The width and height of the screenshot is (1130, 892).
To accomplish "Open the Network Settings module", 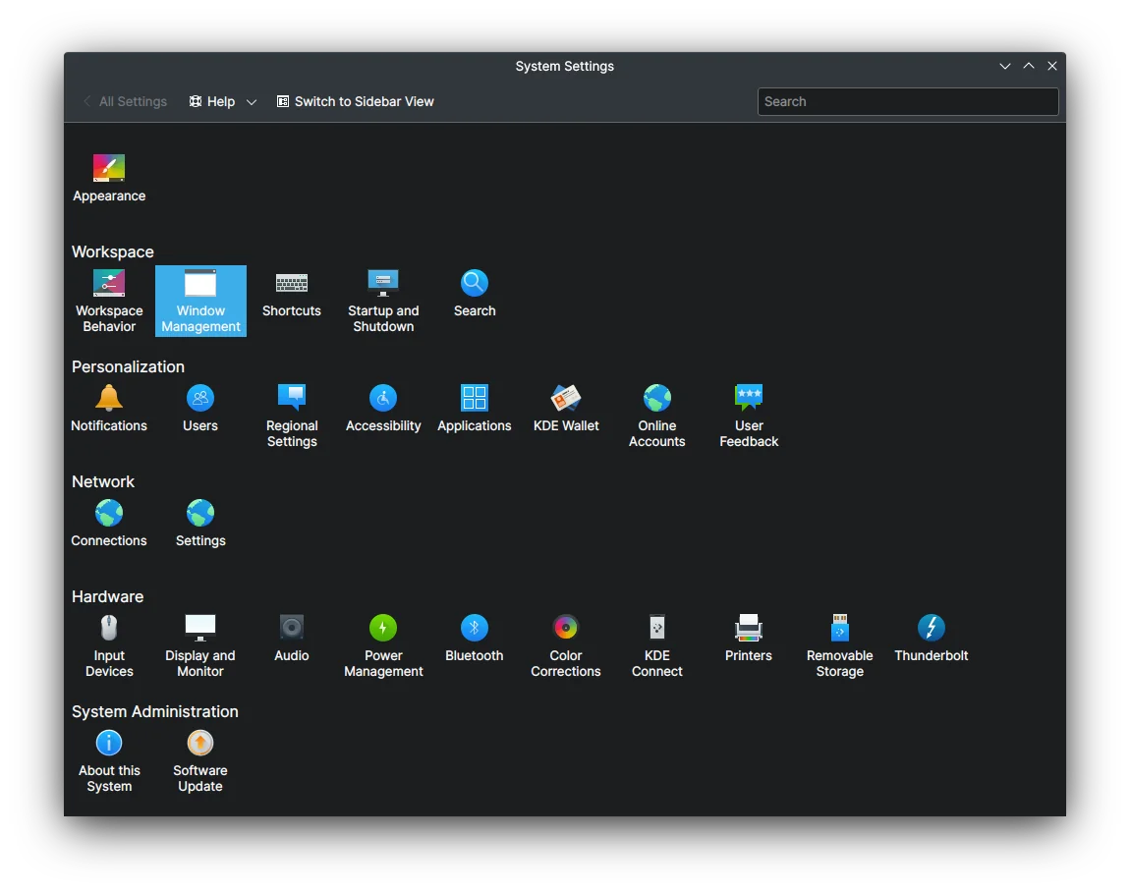I will (200, 524).
